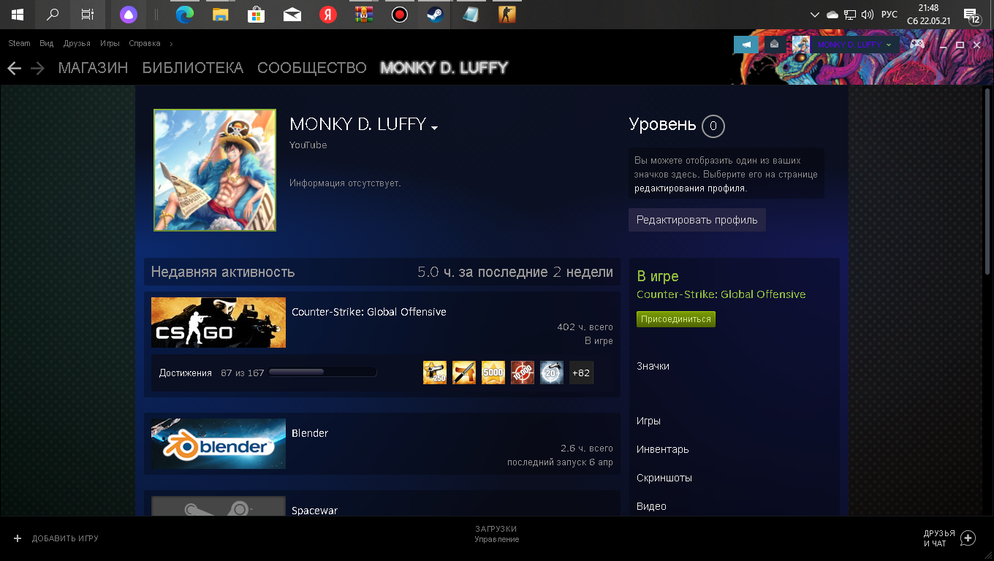
Task: Open the Друзья menu
Action: click(x=77, y=44)
